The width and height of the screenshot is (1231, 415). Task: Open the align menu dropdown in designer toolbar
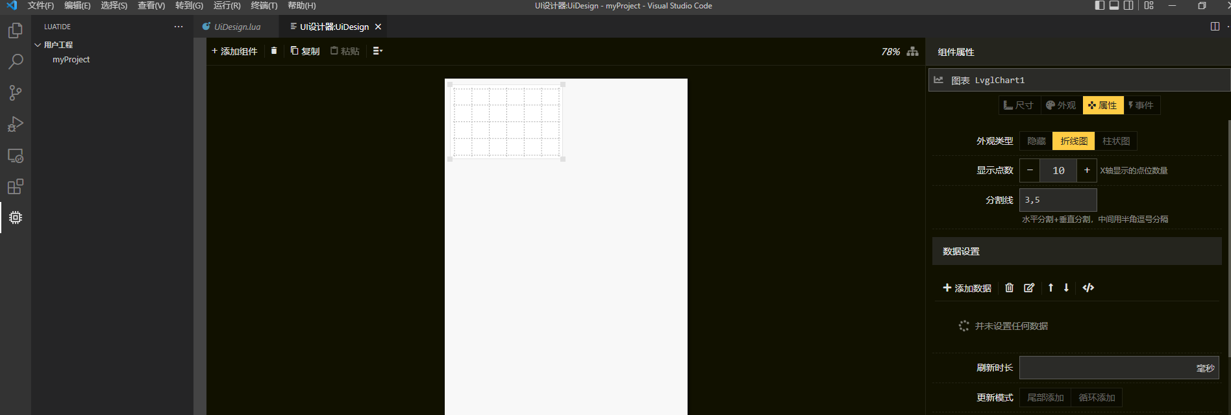378,51
